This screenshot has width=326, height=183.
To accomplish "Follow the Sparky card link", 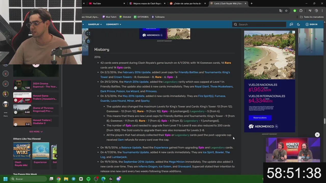I will pos(145,101).
